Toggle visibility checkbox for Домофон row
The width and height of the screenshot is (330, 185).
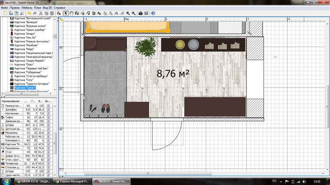(48, 109)
